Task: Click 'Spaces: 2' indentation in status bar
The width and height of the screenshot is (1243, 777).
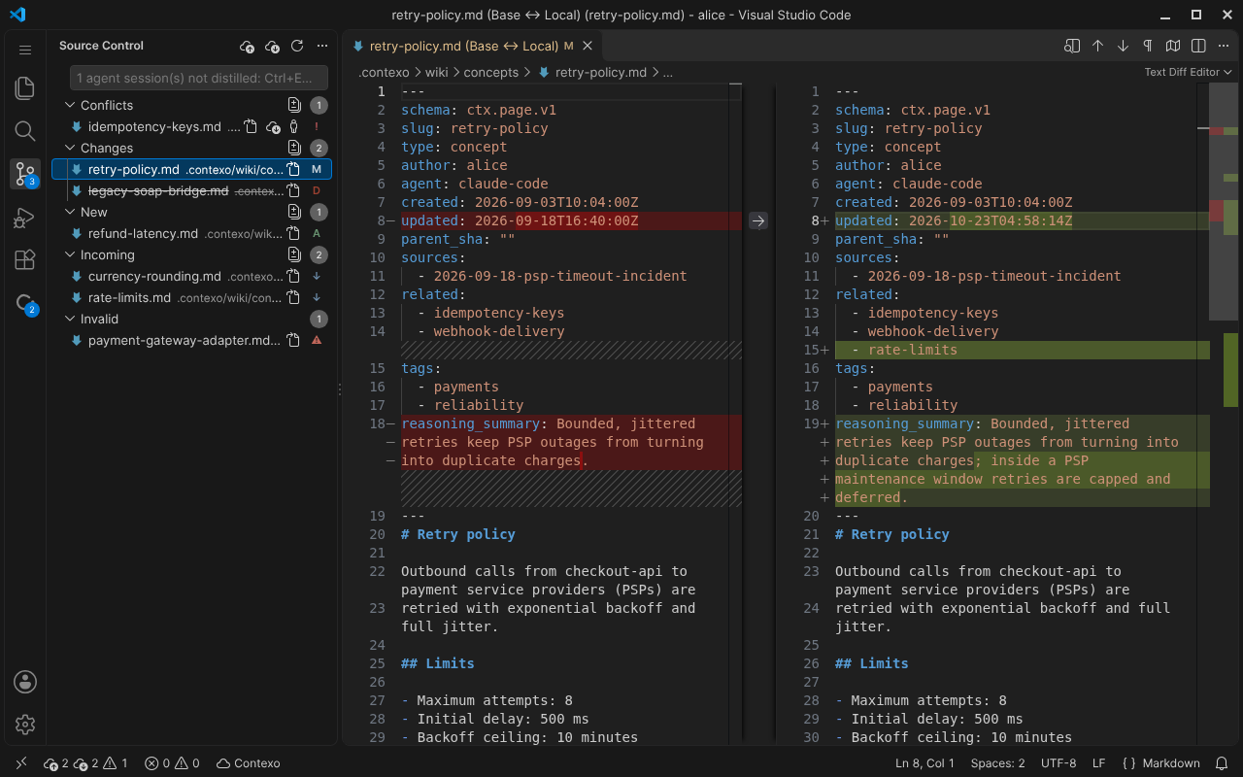Action: (x=997, y=763)
